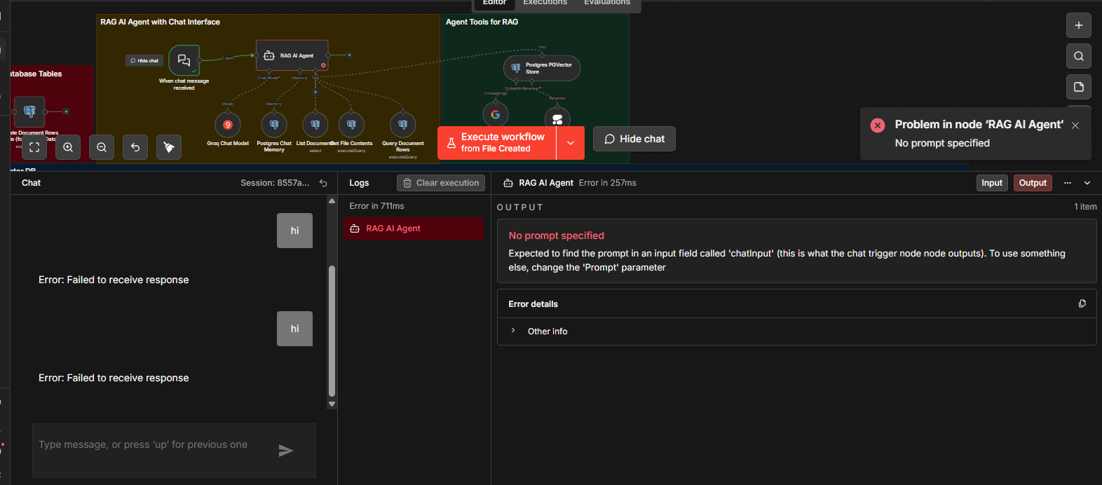Viewport: 1102px width, 485px height.
Task: Select the Query Document Rows node
Action: (x=402, y=125)
